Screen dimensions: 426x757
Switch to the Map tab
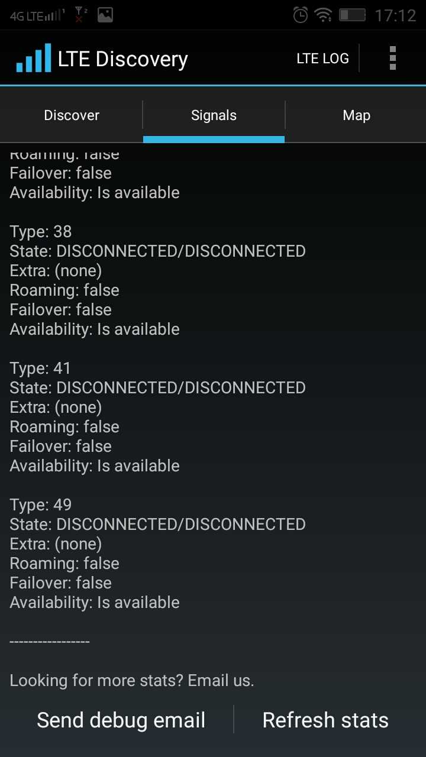click(x=356, y=115)
